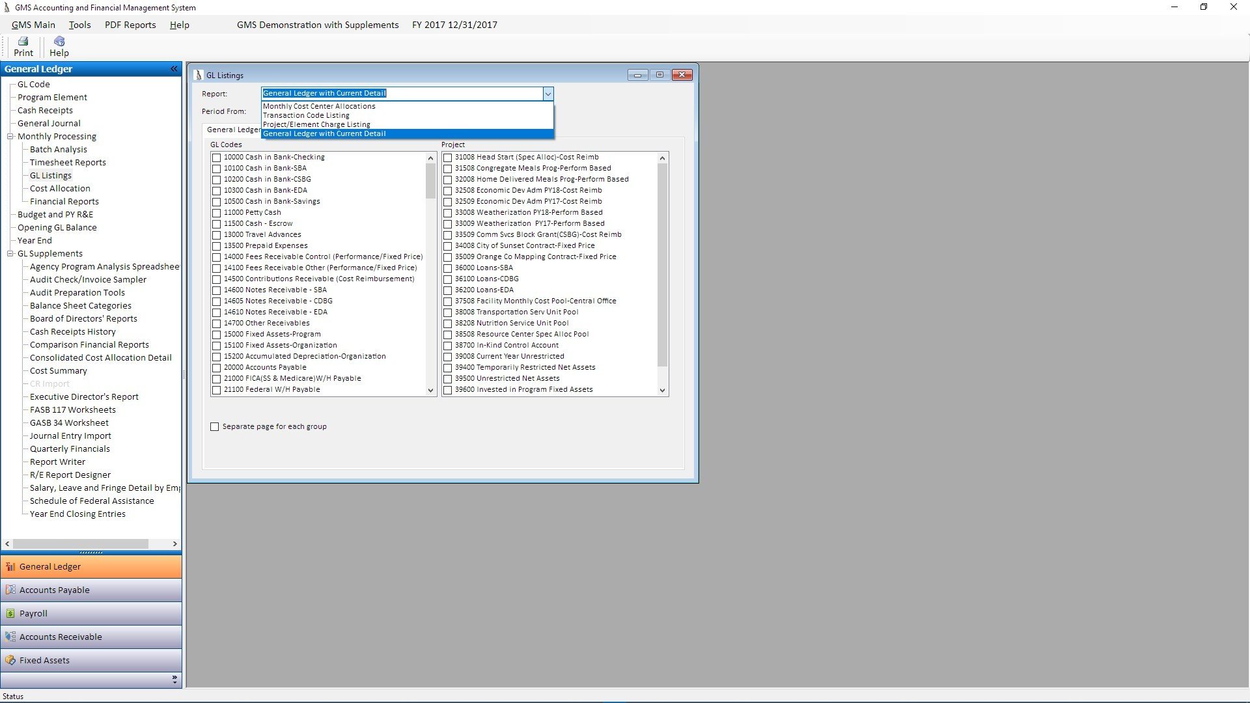Image resolution: width=1250 pixels, height=703 pixels.
Task: Click the Print toolbar icon
Action: (x=23, y=42)
